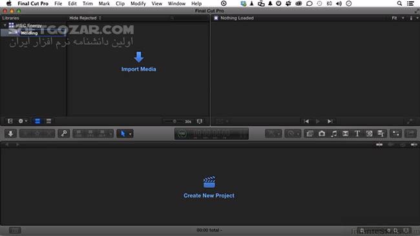Toggle skimming in the timeline

(x=379, y=144)
